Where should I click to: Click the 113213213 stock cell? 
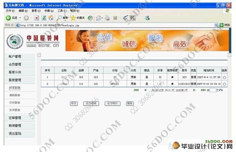coord(184,84)
